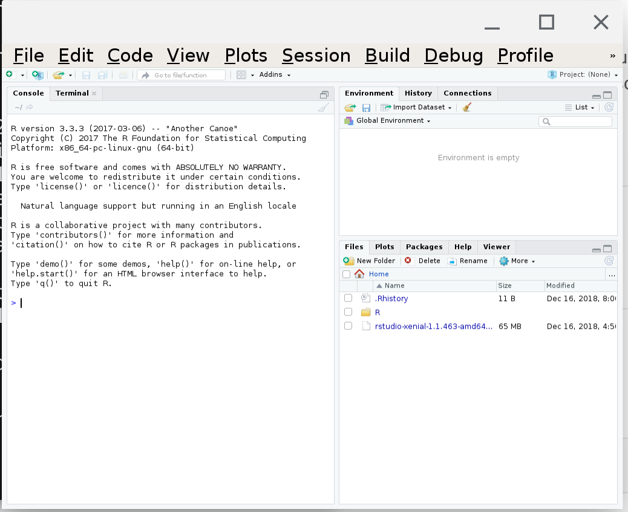The width and height of the screenshot is (628, 512).
Task: Open the Session menu
Action: (x=316, y=55)
